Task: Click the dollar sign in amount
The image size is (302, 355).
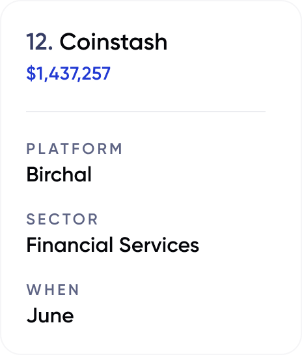Action: pyautogui.click(x=31, y=74)
